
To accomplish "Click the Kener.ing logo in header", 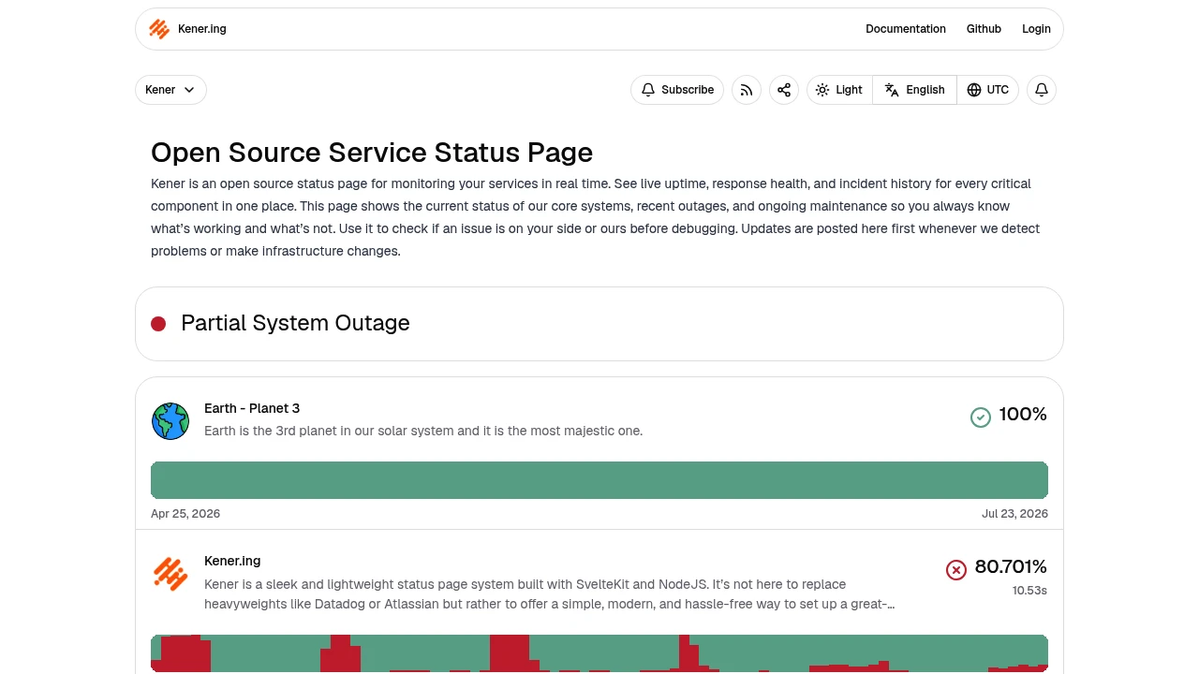I will 159,29.
